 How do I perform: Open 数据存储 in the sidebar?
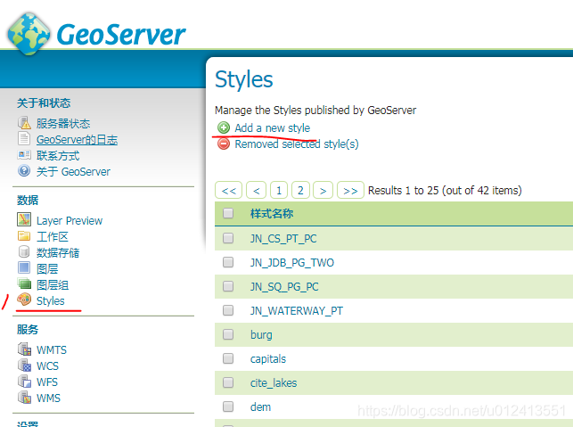[58, 252]
